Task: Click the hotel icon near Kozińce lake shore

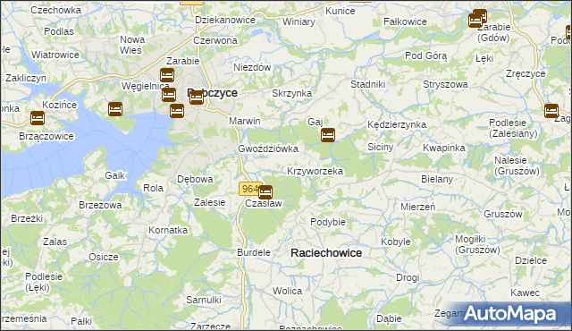Action: 115,109
